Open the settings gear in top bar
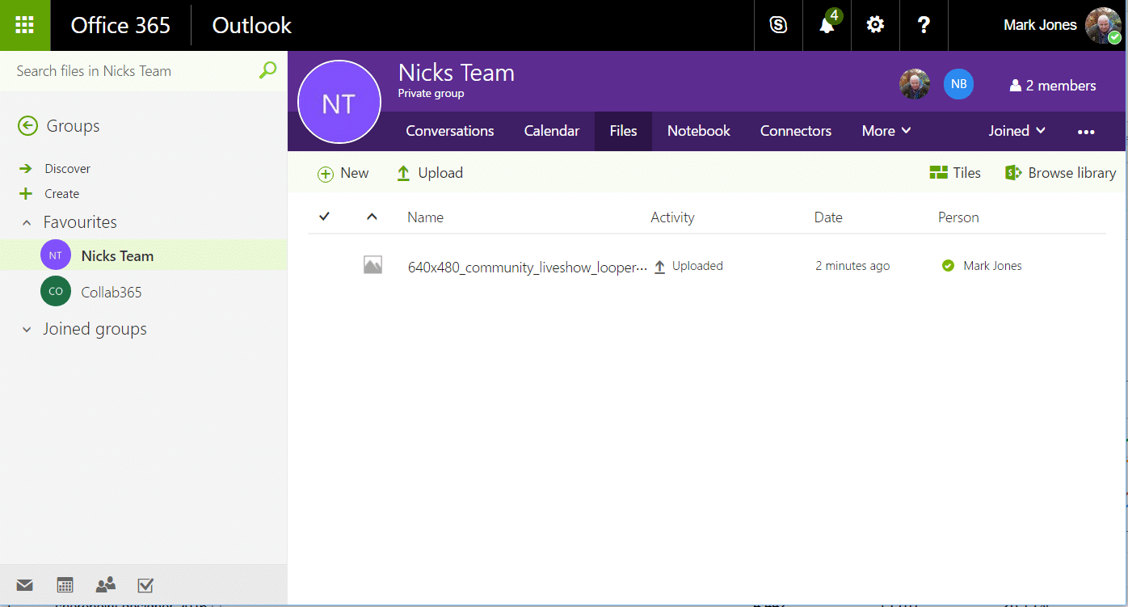This screenshot has height=607, width=1128. (875, 25)
